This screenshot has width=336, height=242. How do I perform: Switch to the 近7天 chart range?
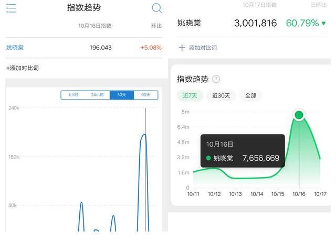click(x=190, y=95)
